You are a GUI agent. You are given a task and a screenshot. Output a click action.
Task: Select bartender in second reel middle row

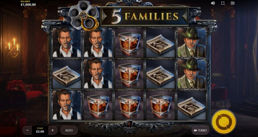click(98, 74)
